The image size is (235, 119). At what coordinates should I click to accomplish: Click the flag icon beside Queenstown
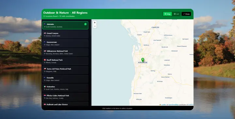click(x=45, y=42)
